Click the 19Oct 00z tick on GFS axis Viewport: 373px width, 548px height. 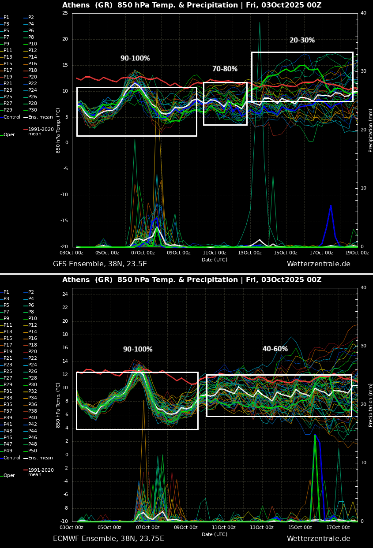point(357,253)
